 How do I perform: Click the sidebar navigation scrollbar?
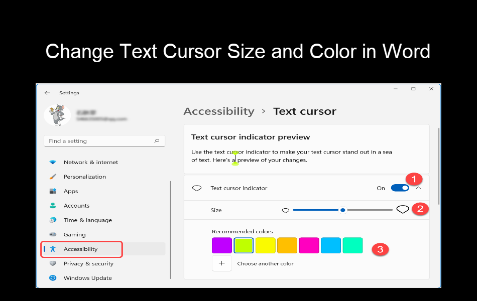170,230
